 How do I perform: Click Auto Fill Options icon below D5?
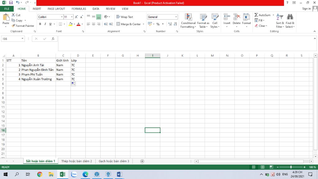[x=73, y=84]
